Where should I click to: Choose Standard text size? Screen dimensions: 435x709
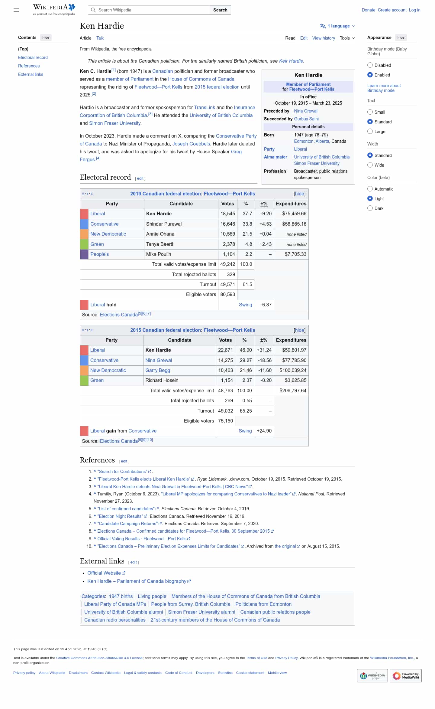tap(370, 122)
